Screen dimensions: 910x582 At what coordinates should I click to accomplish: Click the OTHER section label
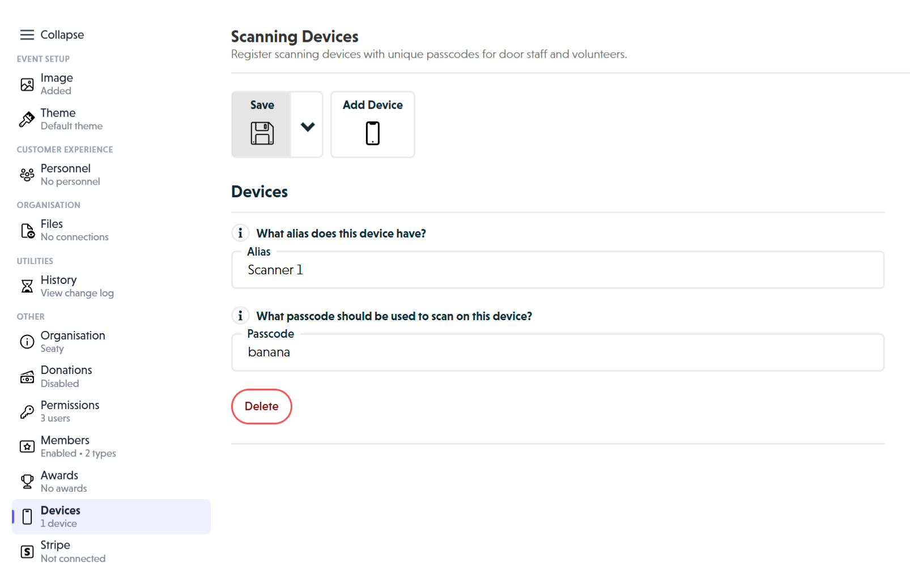(31, 317)
